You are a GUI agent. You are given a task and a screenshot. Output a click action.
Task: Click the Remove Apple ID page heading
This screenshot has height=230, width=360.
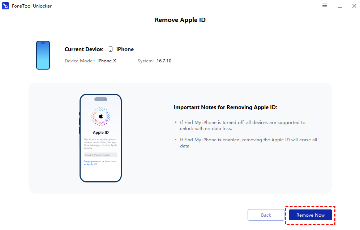180,20
